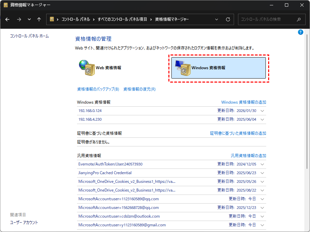The width and height of the screenshot is (310, 232).
Task: Click the 192.168.0.124 entry text
Action: tap(90, 111)
